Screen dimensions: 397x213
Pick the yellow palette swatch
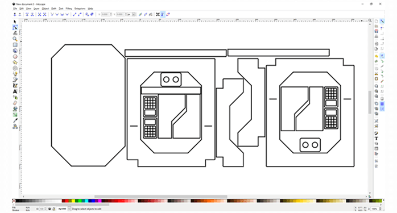coord(73,201)
